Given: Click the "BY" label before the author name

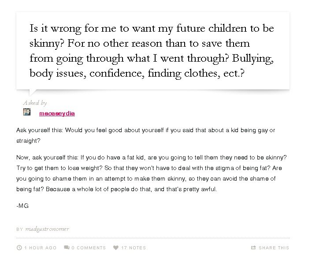Looking at the screenshot, I should [19, 229].
